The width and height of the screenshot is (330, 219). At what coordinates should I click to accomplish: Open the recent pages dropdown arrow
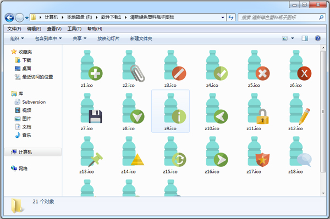click(27, 18)
